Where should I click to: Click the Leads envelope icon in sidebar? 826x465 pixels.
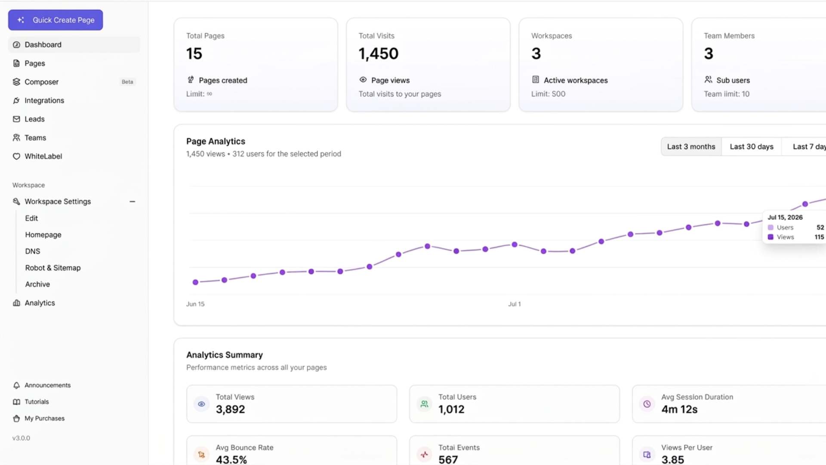point(16,119)
